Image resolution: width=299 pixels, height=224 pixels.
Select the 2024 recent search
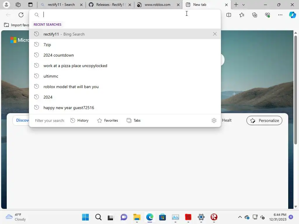(125, 97)
